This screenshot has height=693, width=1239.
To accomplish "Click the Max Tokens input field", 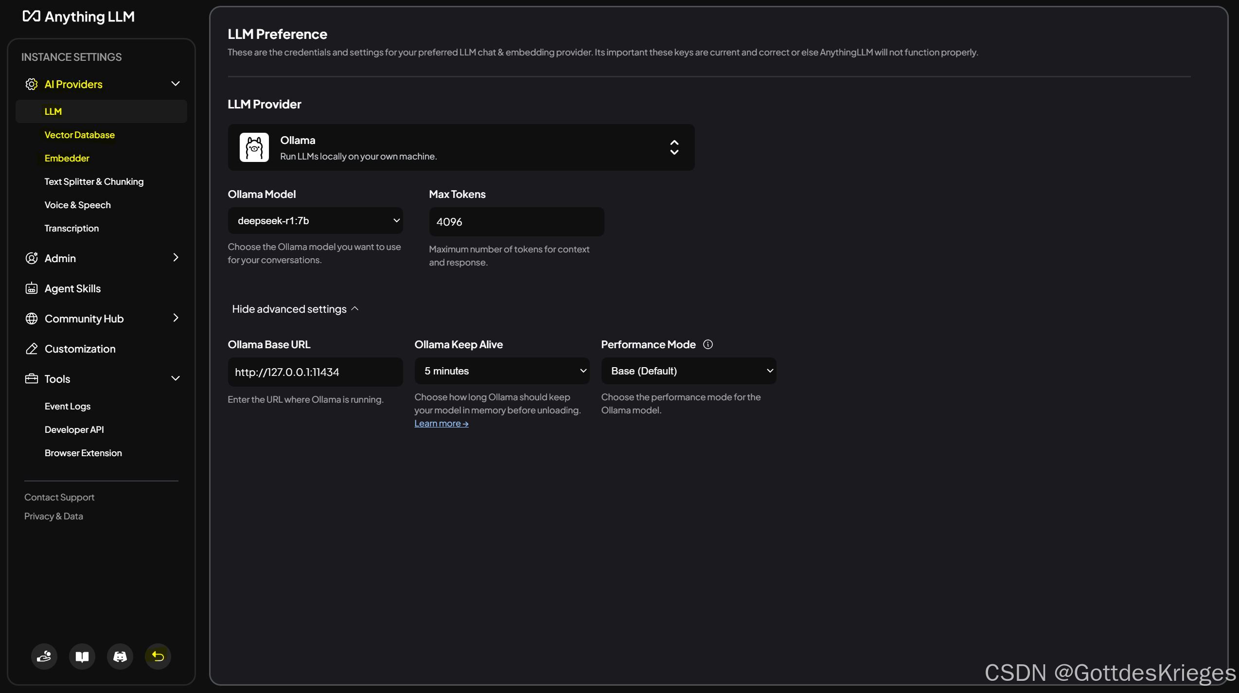I will point(516,222).
